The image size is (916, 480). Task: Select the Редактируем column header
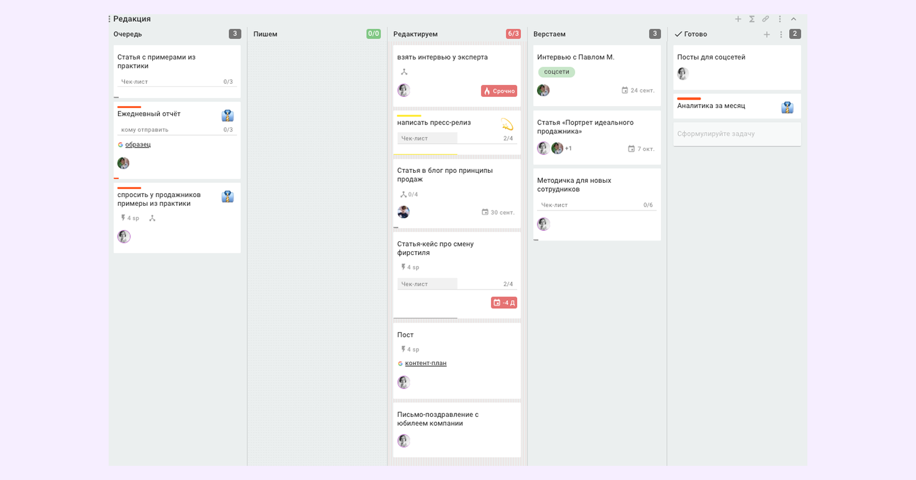(416, 34)
